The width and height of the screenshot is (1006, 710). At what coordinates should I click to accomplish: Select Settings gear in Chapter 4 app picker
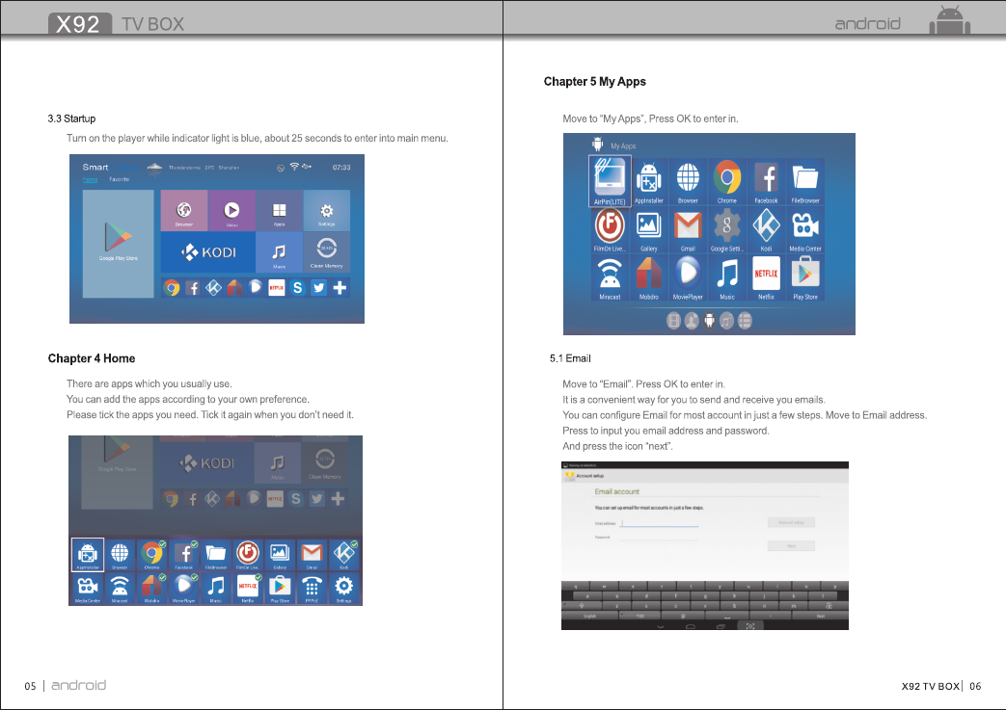344,589
